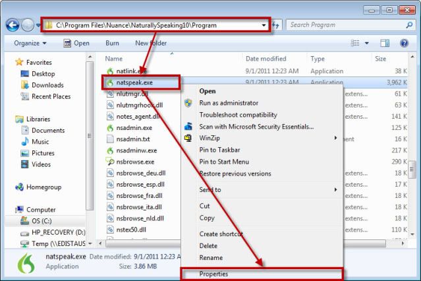Sort by the Size column header
This screenshot has width=421, height=281.
(x=380, y=59)
